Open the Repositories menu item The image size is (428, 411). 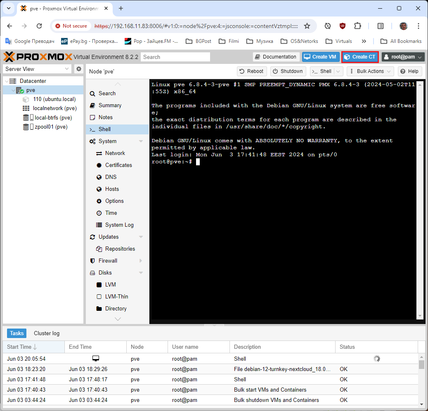pyautogui.click(x=117, y=249)
